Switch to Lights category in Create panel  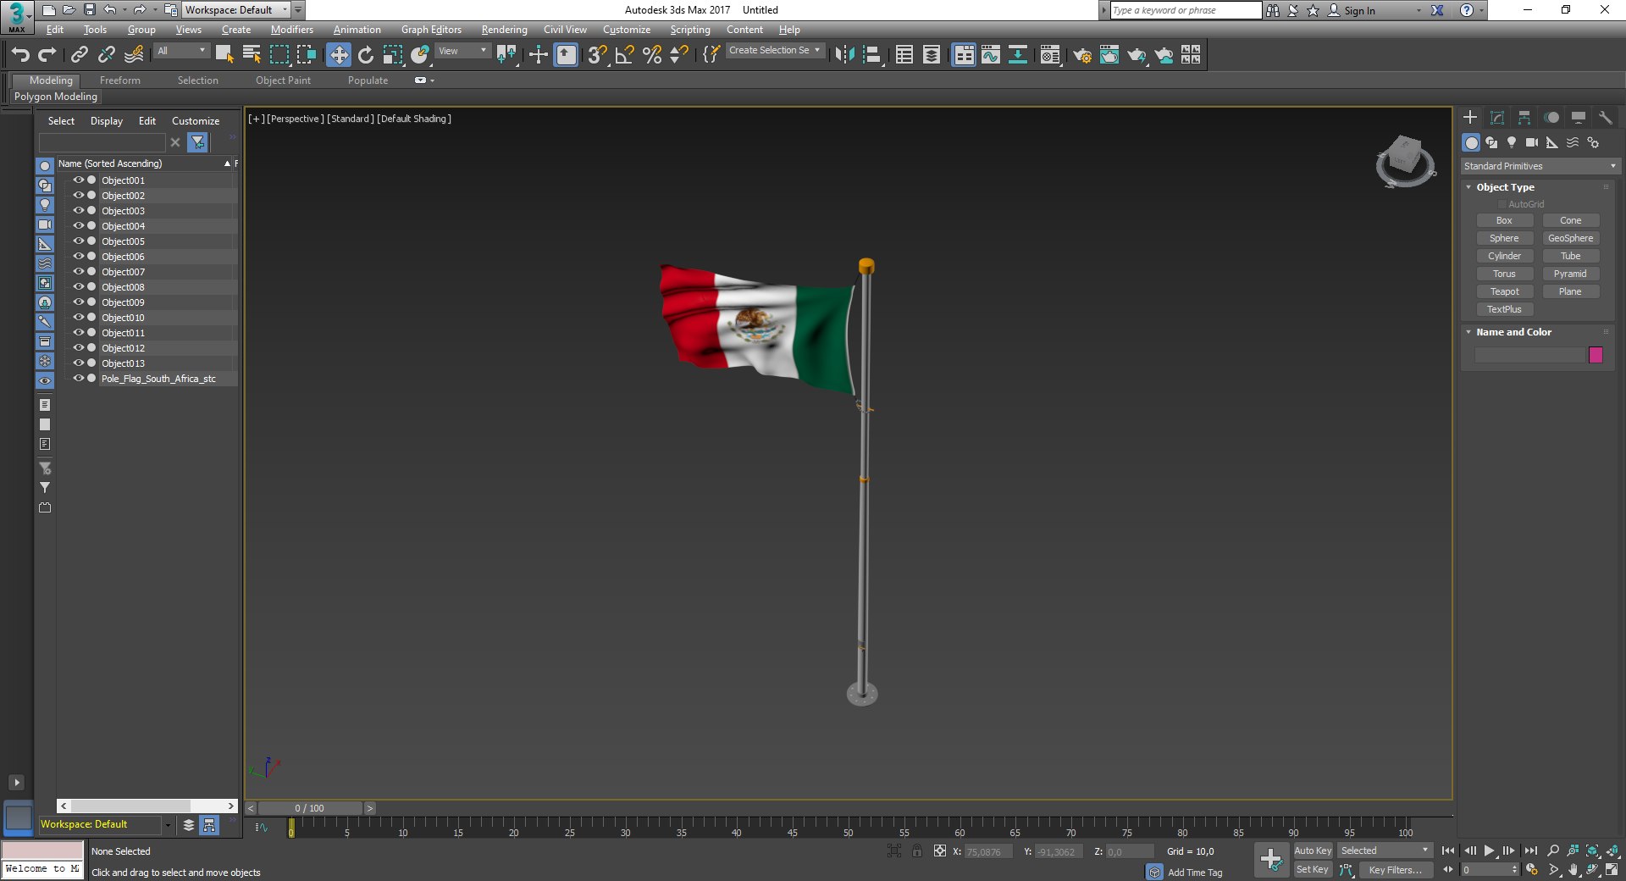tap(1512, 142)
